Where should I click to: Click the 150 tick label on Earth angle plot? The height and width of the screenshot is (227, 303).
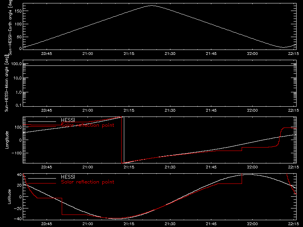coord(18,11)
